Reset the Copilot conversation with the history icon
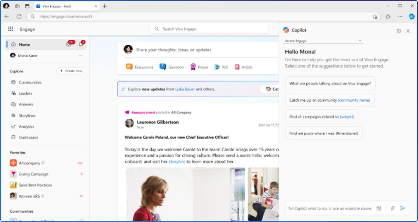Viewport: 418px width, 222px height. [399, 31]
